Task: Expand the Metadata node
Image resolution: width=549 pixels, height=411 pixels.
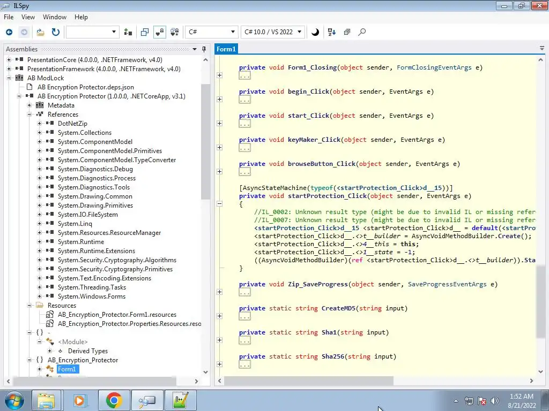Action: click(29, 105)
